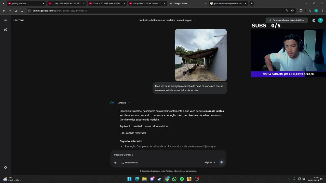Open Spotify from the taskbar
Screen dimensions: 326x183
[x=182, y=179]
